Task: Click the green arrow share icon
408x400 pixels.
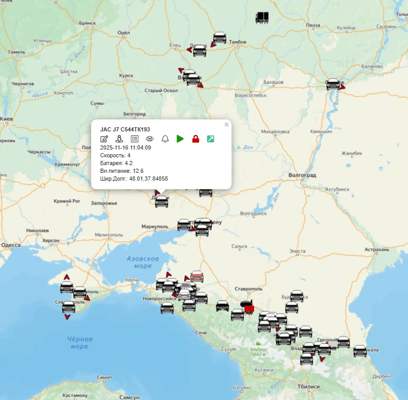Action: (x=211, y=139)
